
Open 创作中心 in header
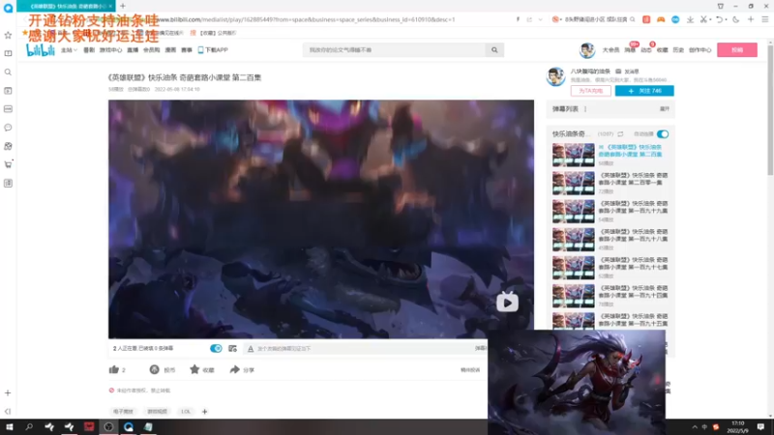[x=700, y=50]
